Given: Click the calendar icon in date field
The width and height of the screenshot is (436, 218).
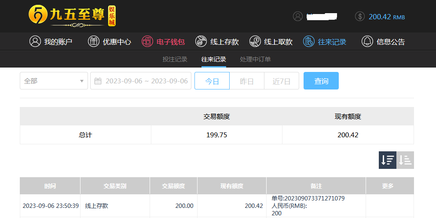Looking at the screenshot, I should 98,81.
